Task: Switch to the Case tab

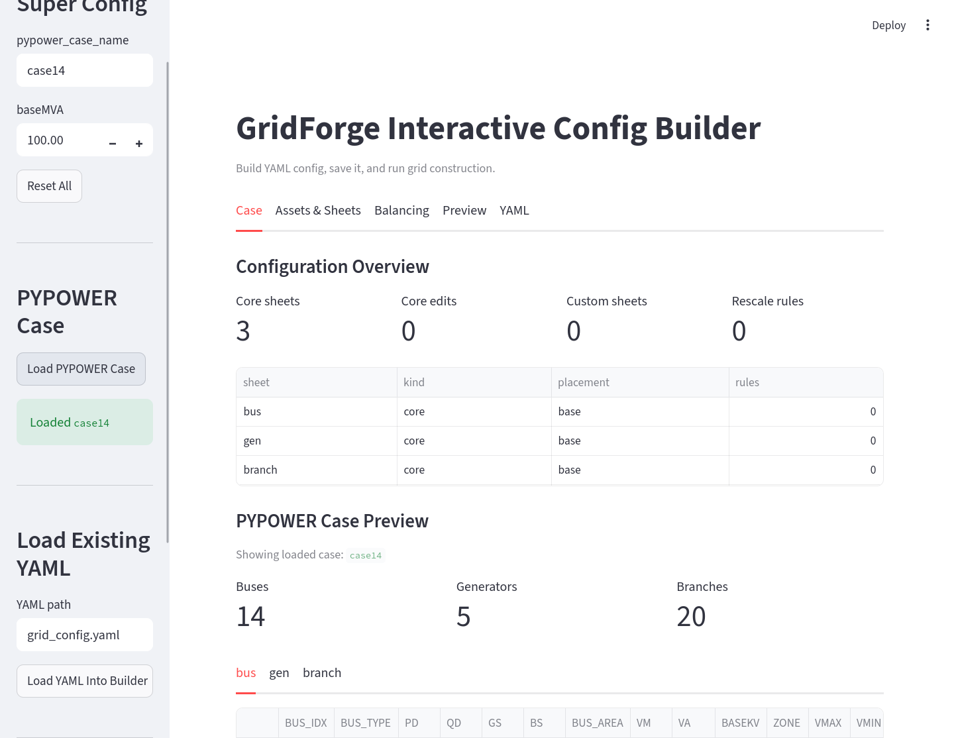Action: [249, 211]
